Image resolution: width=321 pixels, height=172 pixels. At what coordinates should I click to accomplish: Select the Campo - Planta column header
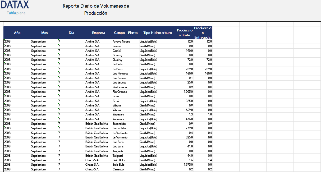(x=126, y=33)
